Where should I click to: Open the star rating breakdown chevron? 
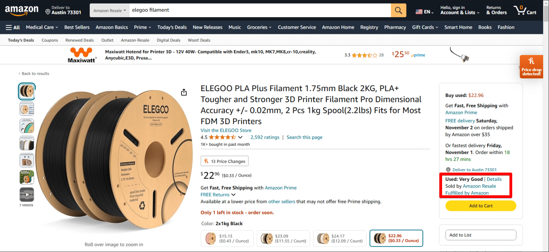(240, 137)
